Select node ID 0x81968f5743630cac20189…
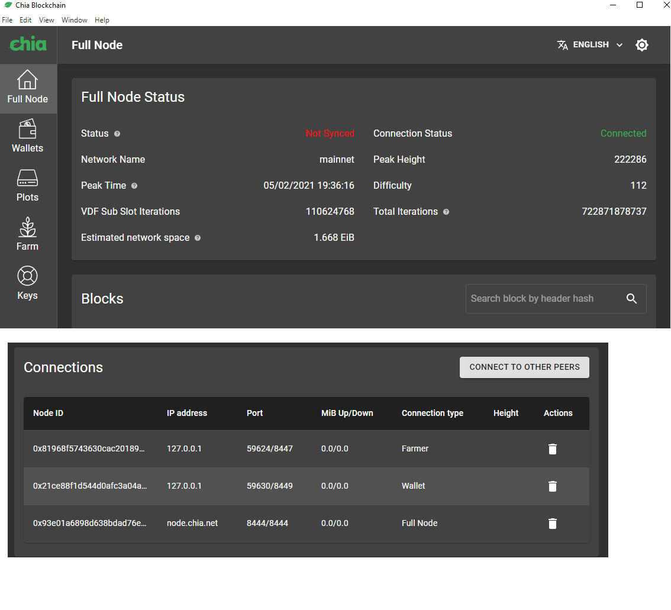The image size is (671, 610). click(89, 448)
